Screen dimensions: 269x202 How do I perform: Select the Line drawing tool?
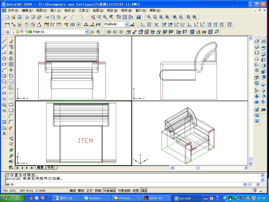4,41
